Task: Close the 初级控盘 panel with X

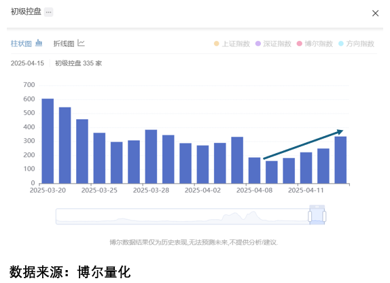Action: pos(375,13)
